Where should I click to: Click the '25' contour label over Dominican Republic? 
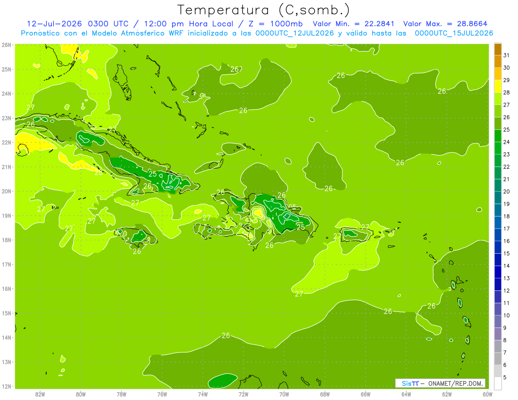pos(300,227)
